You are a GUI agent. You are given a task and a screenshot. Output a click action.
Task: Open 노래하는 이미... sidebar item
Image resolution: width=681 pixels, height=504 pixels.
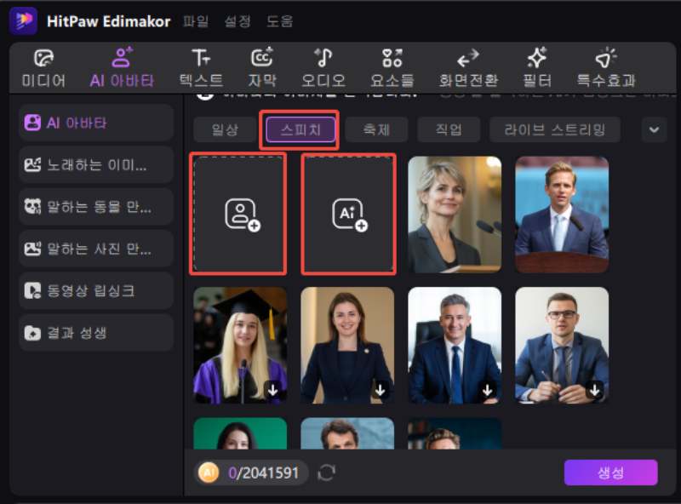(x=96, y=164)
